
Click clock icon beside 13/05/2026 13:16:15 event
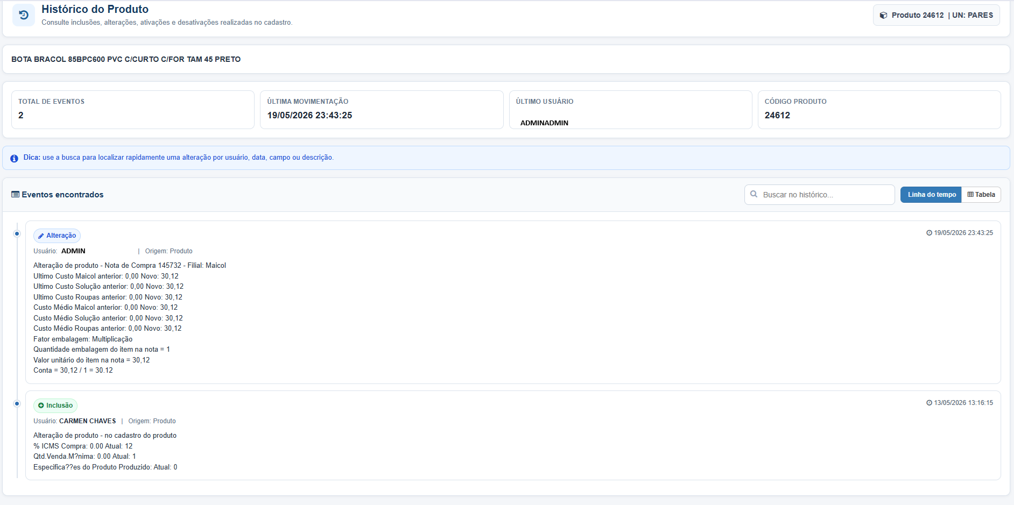pos(929,403)
